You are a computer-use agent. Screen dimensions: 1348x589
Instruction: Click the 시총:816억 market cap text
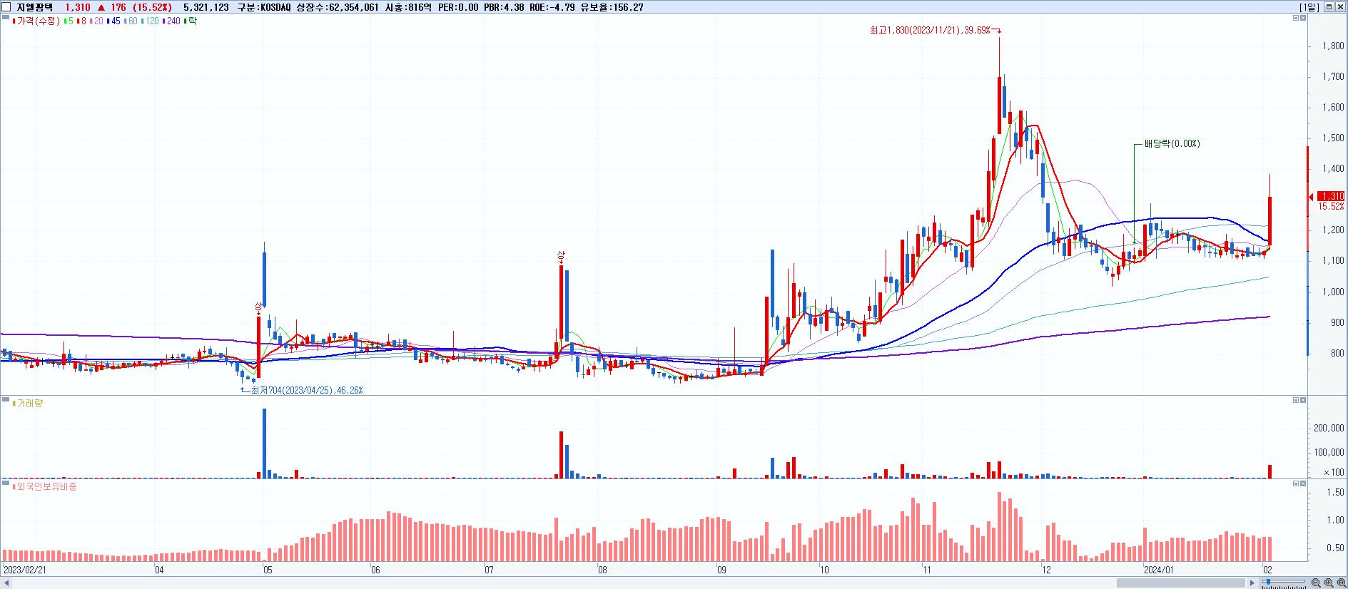[x=407, y=7]
